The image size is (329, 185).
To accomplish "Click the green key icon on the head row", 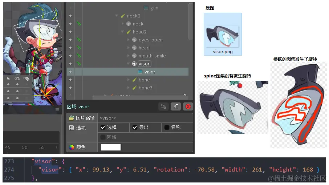I will (x=79, y=48).
